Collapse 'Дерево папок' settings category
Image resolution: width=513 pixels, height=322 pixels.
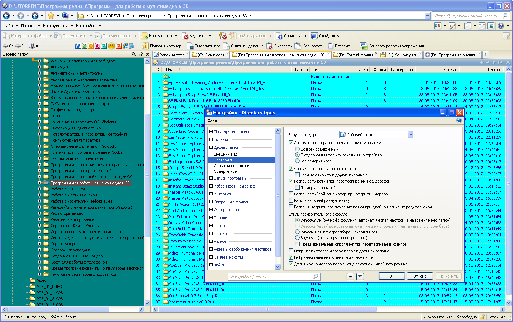click(x=211, y=147)
